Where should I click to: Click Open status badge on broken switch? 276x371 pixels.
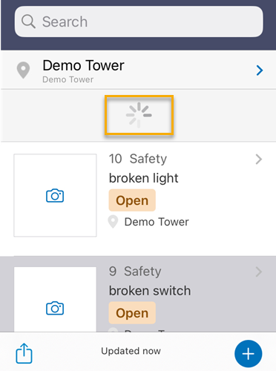[132, 313]
